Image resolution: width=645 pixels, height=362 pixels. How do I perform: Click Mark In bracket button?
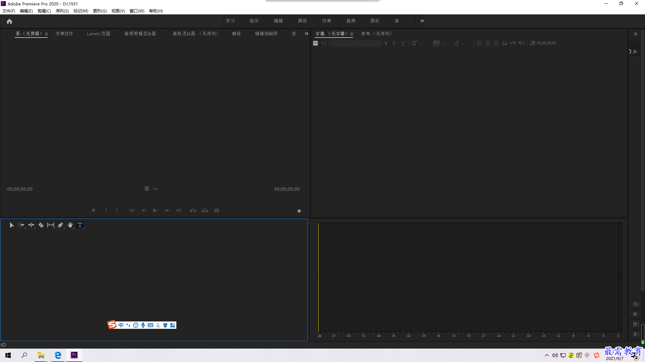(x=106, y=210)
